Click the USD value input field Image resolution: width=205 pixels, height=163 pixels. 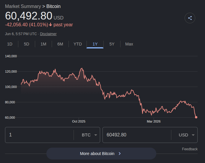pos(137,135)
